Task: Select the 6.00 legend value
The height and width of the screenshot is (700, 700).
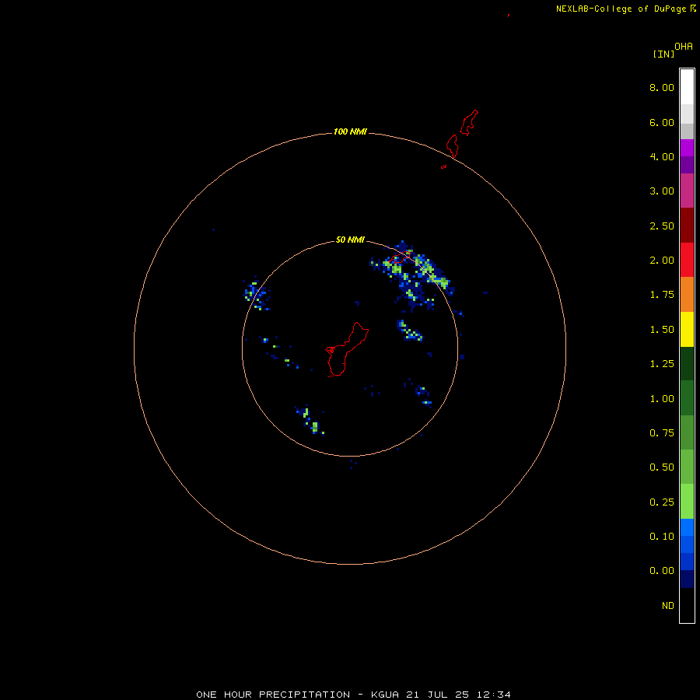Action: tap(662, 122)
